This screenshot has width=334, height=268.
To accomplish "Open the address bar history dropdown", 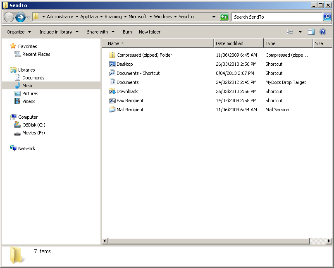I will (x=214, y=17).
